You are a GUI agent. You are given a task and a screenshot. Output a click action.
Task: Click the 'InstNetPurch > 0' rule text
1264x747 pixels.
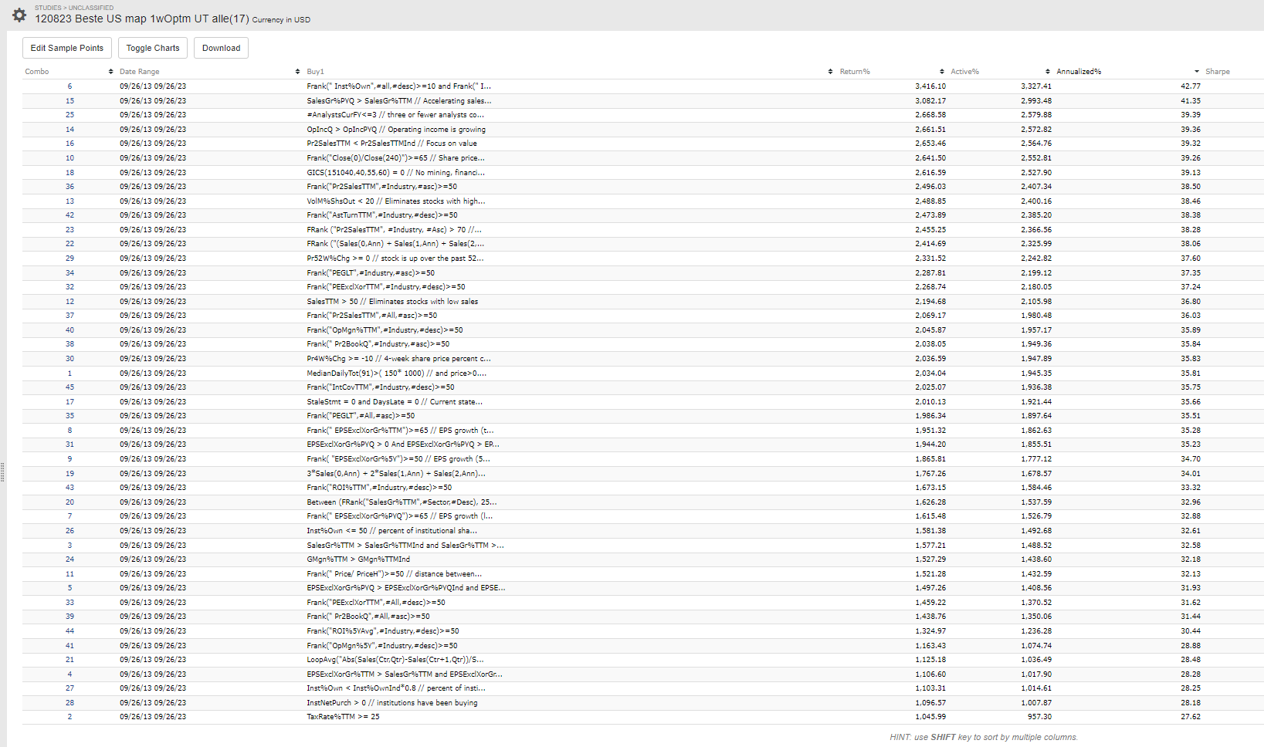point(392,703)
